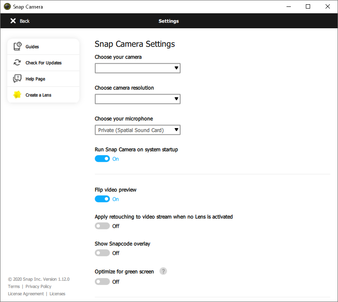338x302 pixels.
Task: Turn on Show Snapcode overlay
Action: pos(103,253)
